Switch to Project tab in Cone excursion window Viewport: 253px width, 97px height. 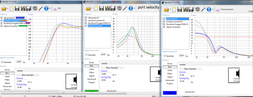coord(170,83)
